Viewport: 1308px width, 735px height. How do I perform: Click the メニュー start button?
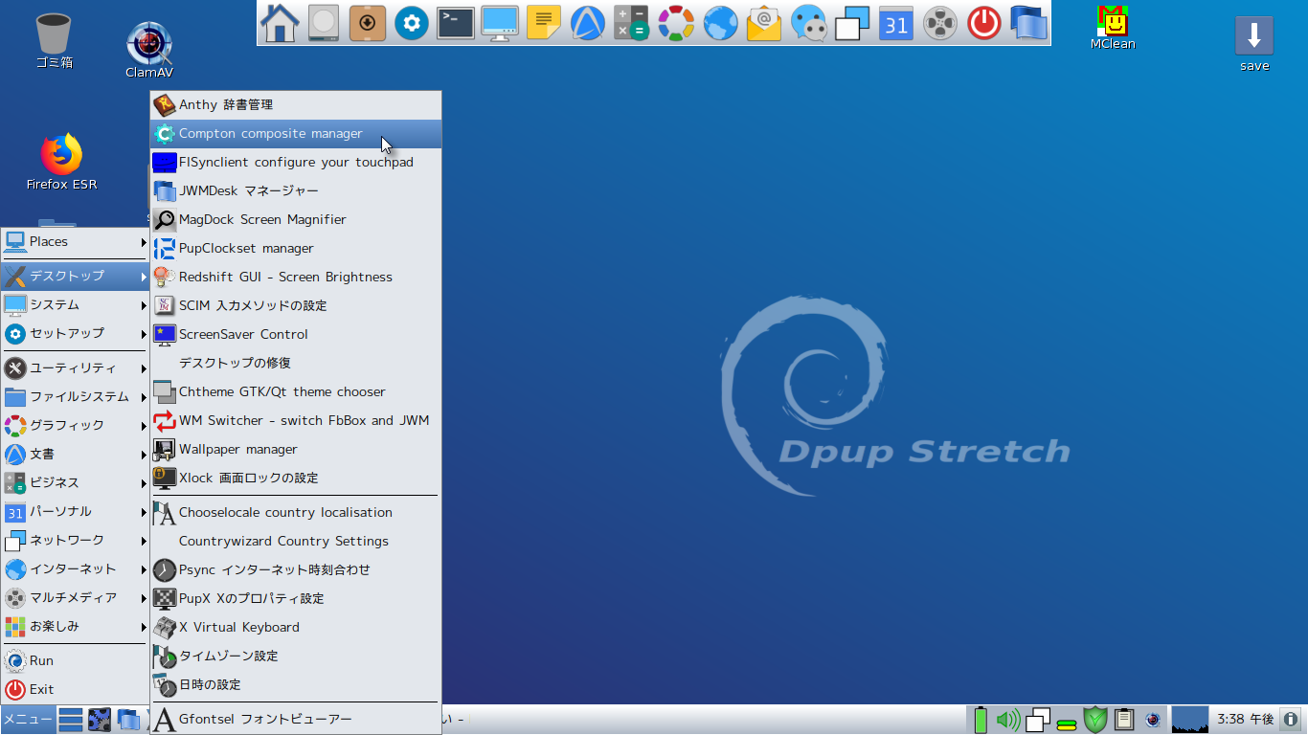point(27,720)
